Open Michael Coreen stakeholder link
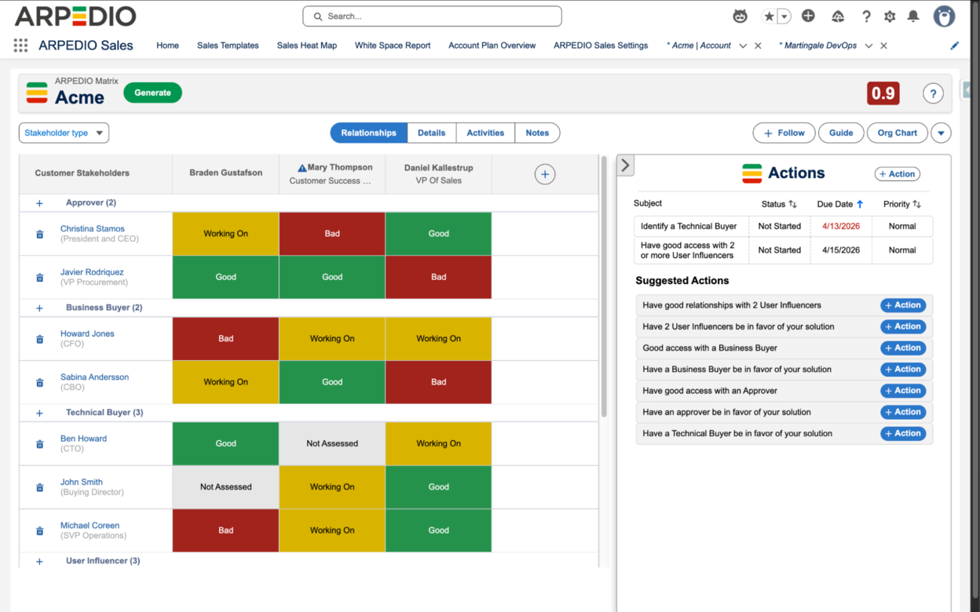The width and height of the screenshot is (980, 612). 90,526
